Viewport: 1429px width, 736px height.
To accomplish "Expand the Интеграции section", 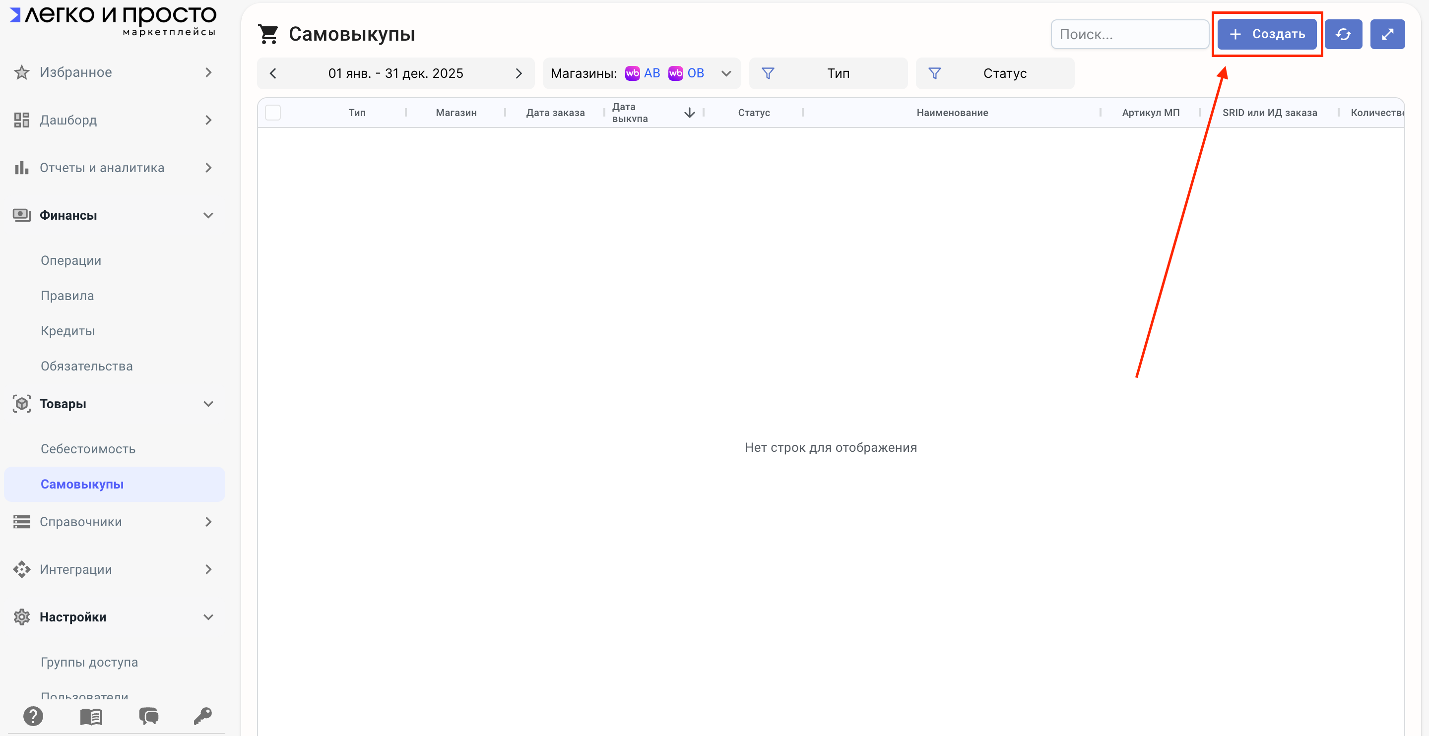I will 208,569.
